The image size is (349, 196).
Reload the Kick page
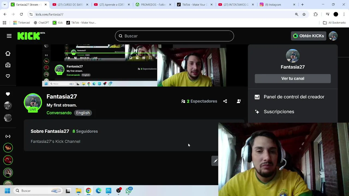[21, 14]
